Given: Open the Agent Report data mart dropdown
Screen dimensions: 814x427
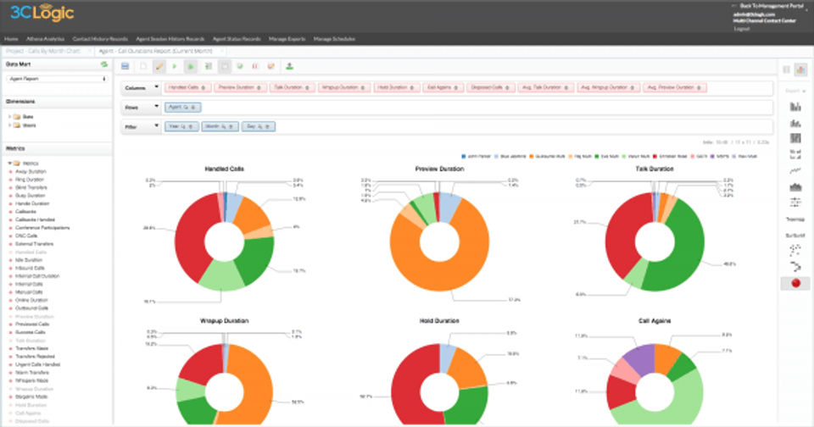Looking at the screenshot, I should 57,79.
